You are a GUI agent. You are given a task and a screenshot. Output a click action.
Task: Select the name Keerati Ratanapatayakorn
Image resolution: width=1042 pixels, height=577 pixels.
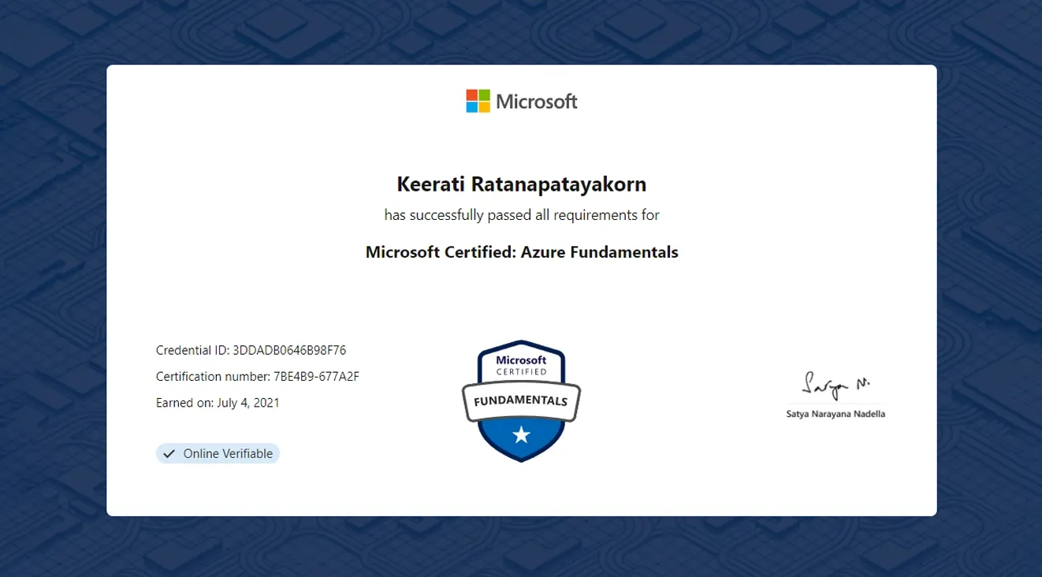pos(522,184)
